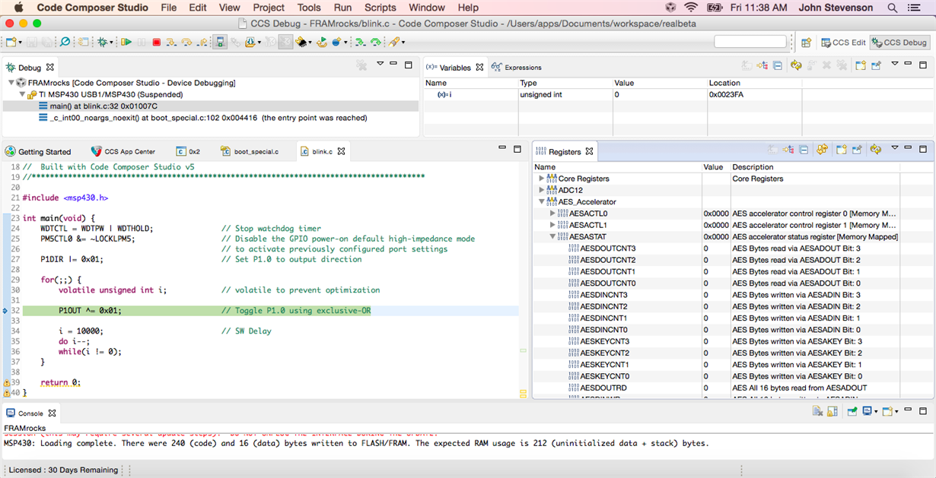Open the Scripts menu
This screenshot has width=936, height=478.
click(380, 8)
